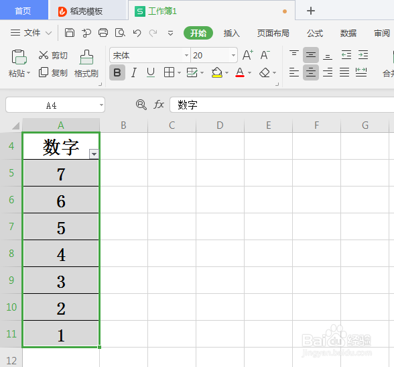Apply yellow fill color bucket
394x367 pixels.
[x=217, y=72]
